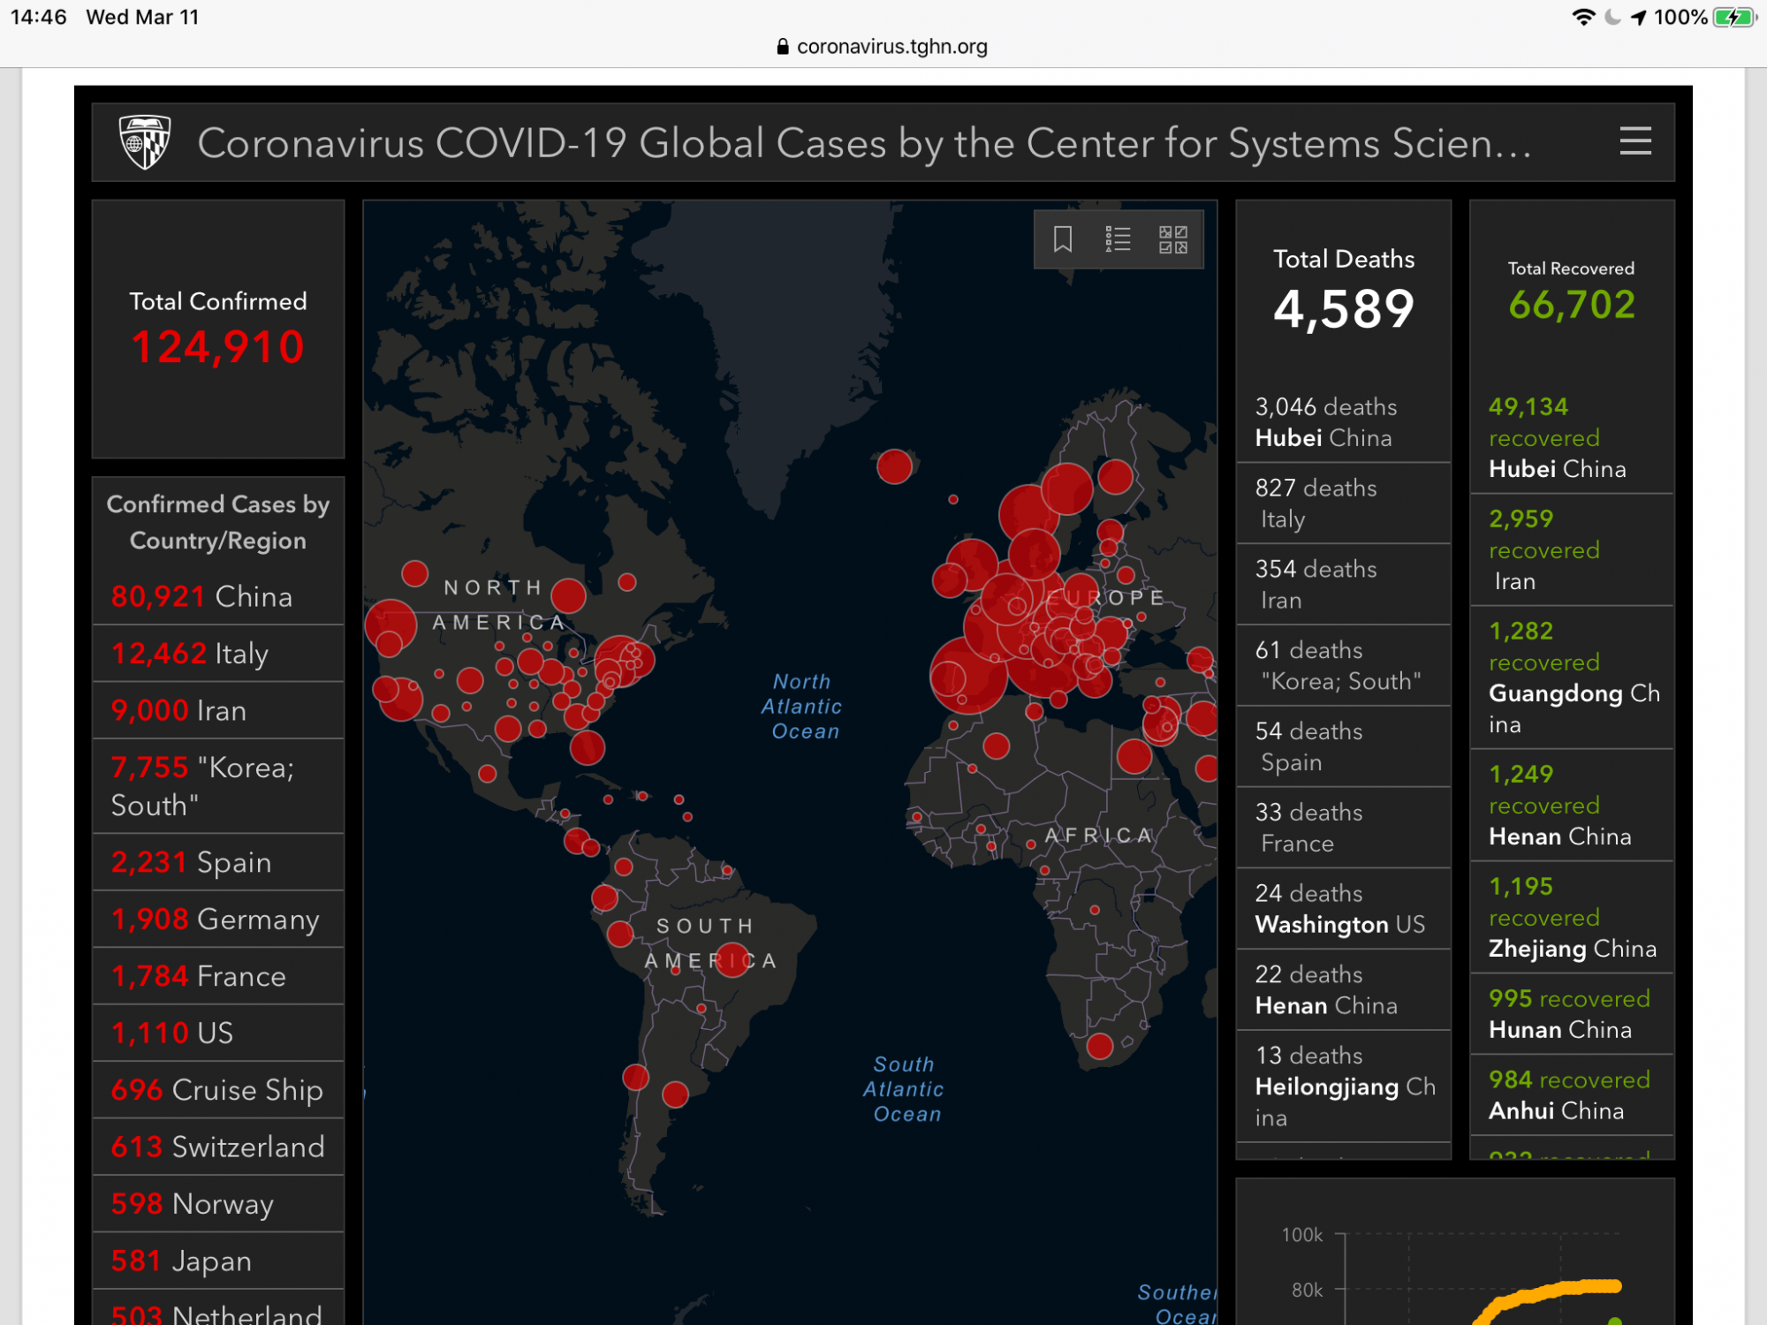Choose the Cruise Ship entry in the country list

pos(218,1090)
